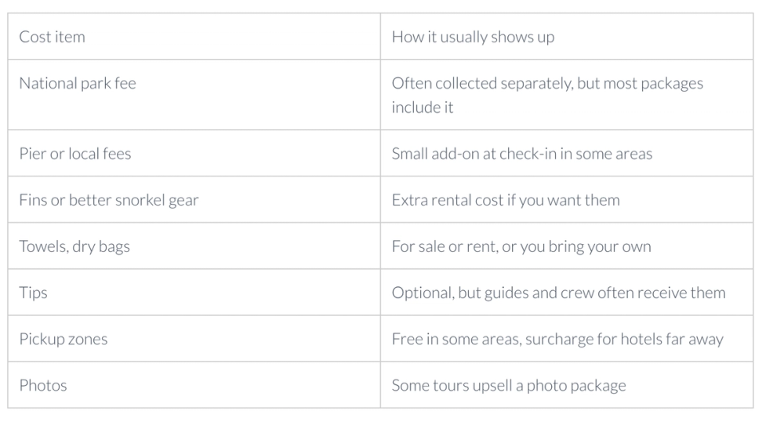Click the 'Cost item' header cell
The width and height of the screenshot is (784, 429).
click(x=53, y=37)
